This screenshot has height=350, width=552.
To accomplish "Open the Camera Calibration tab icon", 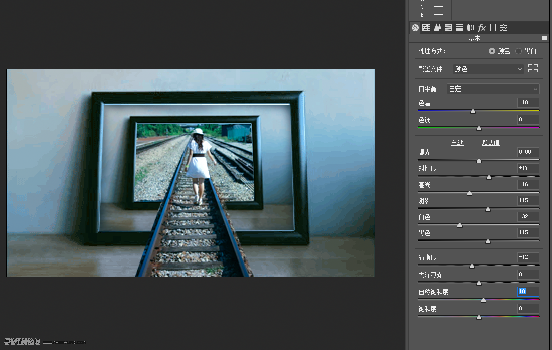I will click(x=493, y=28).
